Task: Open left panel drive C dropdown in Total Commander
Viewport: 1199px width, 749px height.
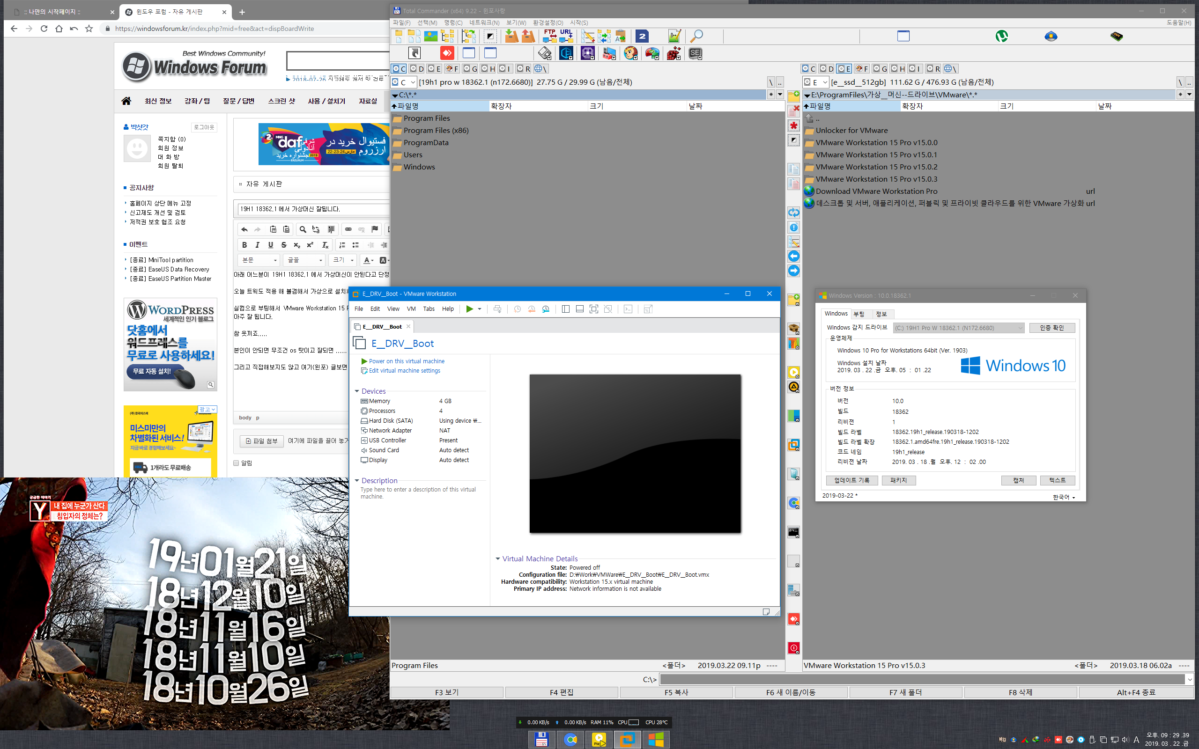Action: 404,82
